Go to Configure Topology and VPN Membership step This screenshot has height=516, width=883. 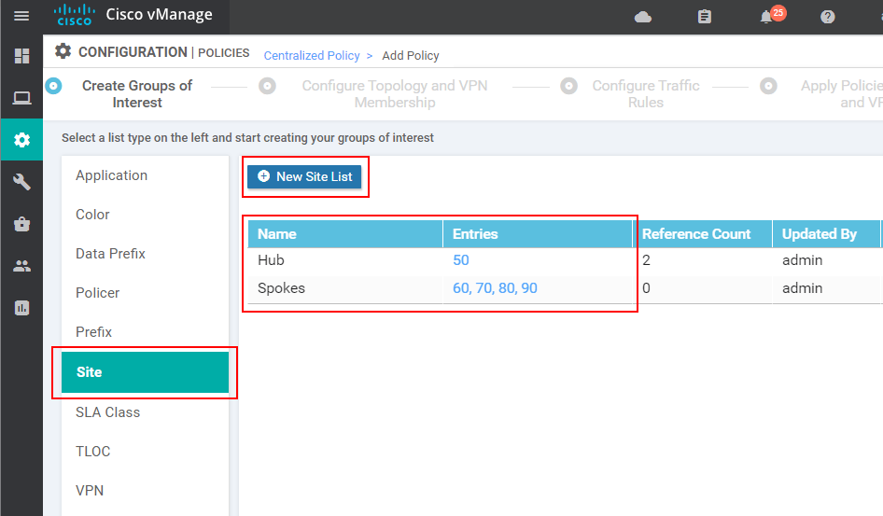coord(394,93)
